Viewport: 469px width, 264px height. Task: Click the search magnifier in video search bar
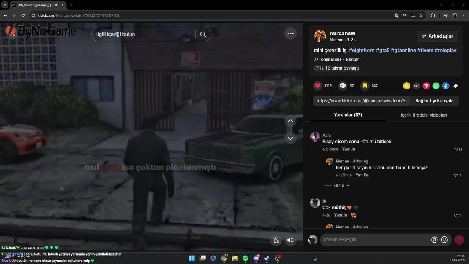point(203,34)
